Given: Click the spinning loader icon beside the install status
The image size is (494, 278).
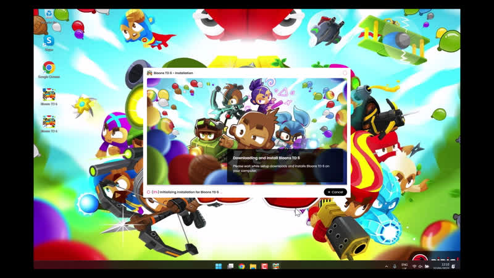Looking at the screenshot, I should coord(148,192).
